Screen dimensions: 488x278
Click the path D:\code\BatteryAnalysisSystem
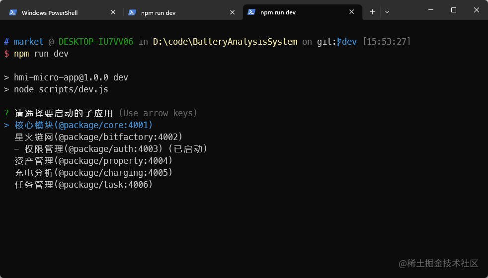tap(225, 42)
